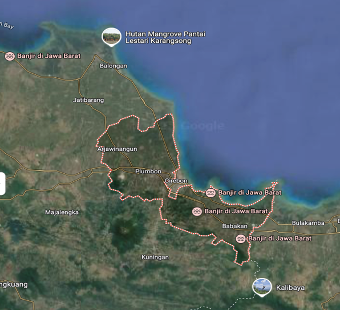The image size is (340, 310).
Task: Select the Kuningan place label
Action: click(155, 257)
